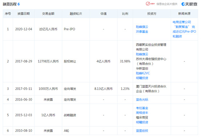Click the 比例 column header
Image resolution: width=201 pixels, height=138 pixels.
pyautogui.click(x=125, y=13)
